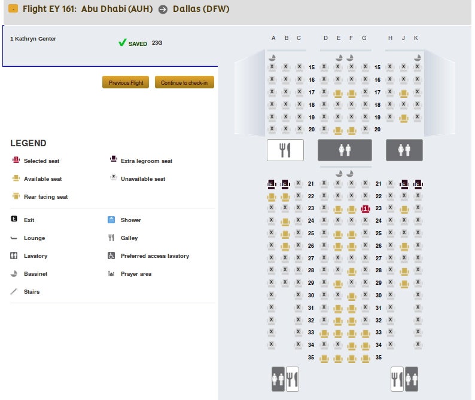This screenshot has height=400, width=475.
Task: Click Continue to check-in button
Action: pyautogui.click(x=184, y=82)
